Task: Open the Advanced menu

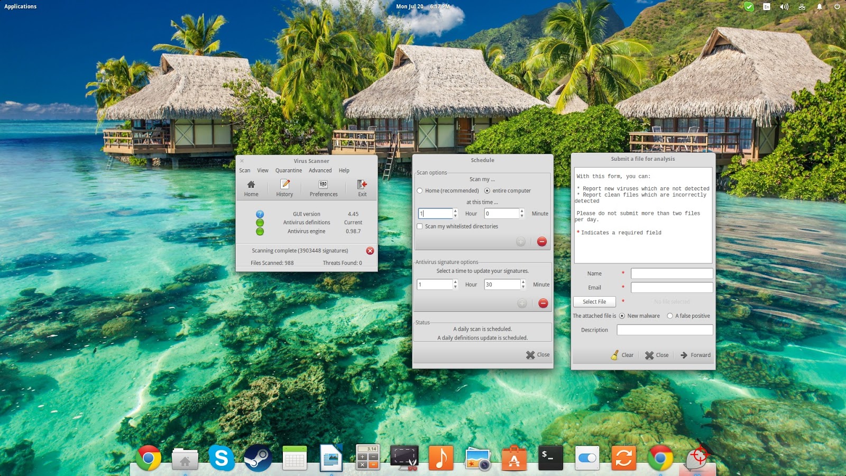Action: coord(320,170)
